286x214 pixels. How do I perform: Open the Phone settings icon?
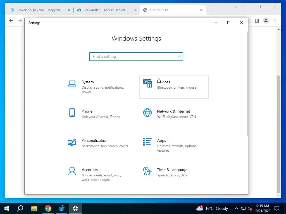[72, 113]
